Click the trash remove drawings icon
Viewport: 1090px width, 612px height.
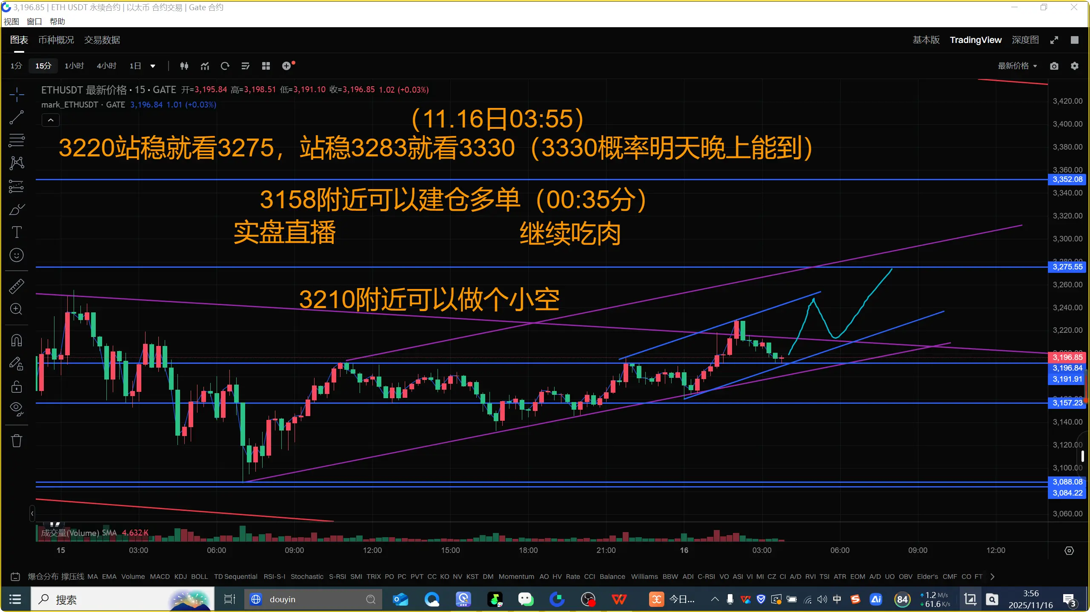[x=17, y=441]
